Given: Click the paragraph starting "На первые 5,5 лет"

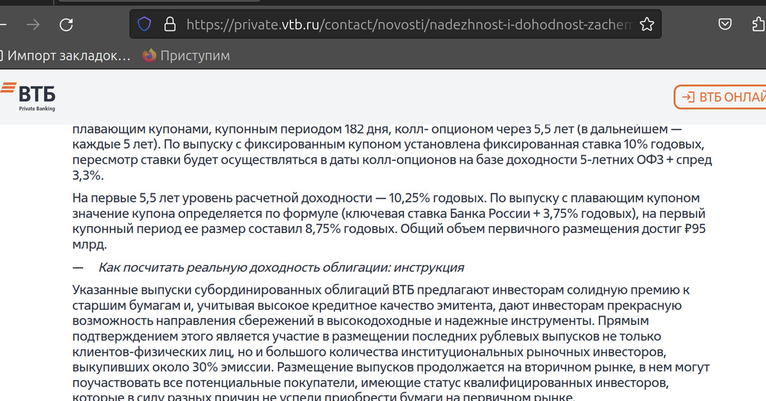Looking at the screenshot, I should coord(389,221).
